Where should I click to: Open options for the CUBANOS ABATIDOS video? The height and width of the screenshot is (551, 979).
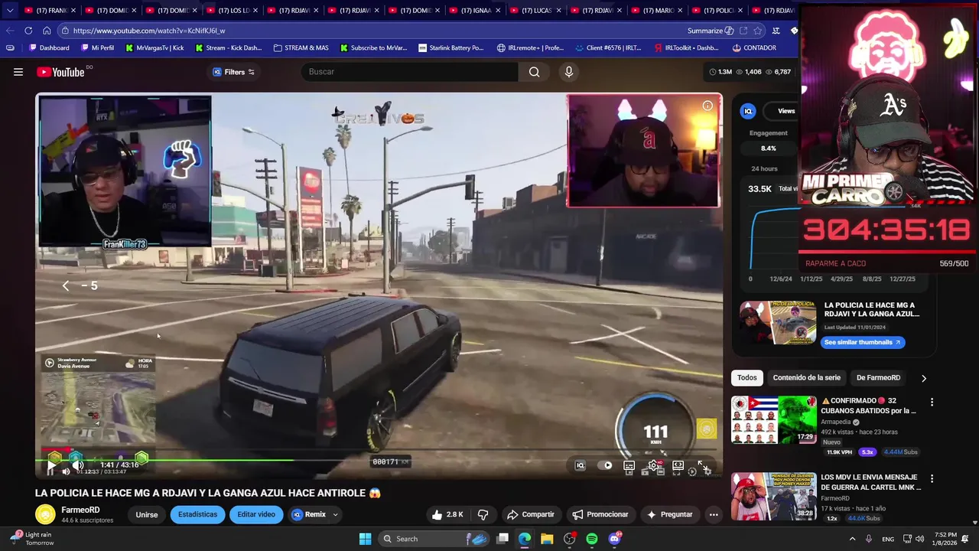pyautogui.click(x=932, y=402)
